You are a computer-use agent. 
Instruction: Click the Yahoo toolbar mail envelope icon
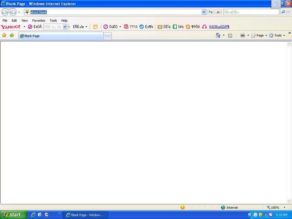tap(160, 27)
